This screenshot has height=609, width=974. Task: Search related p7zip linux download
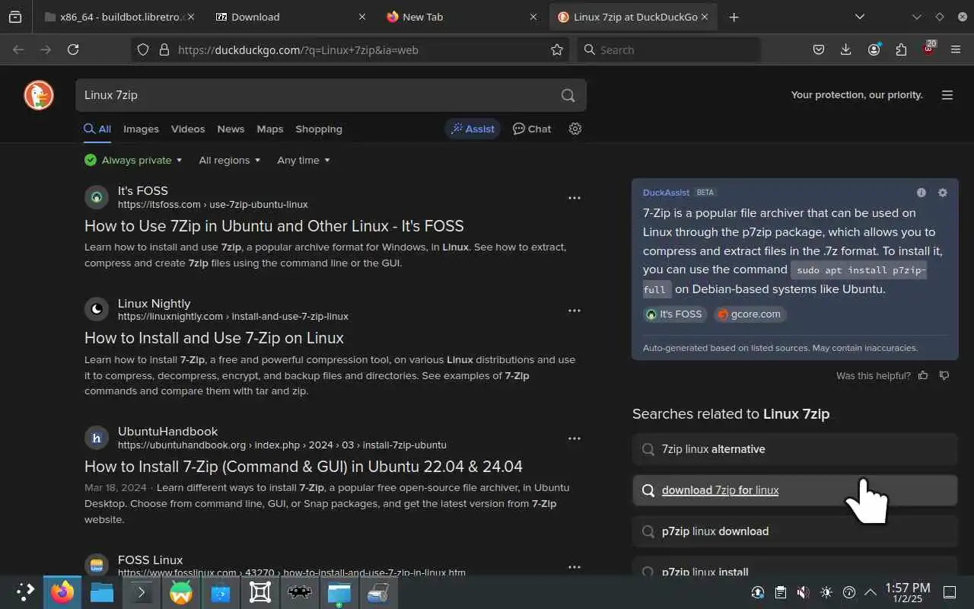794,531
